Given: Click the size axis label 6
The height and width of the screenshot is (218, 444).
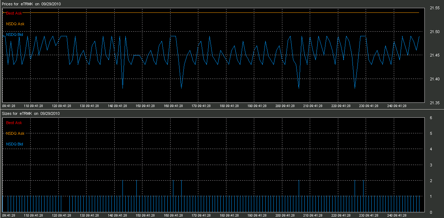Looking at the screenshot, I should pyautogui.click(x=431, y=118).
